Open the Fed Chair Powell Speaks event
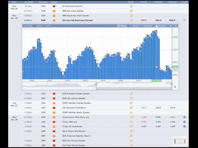Image resolution: width=198 pixels, height=148 pixels. pos(74,145)
